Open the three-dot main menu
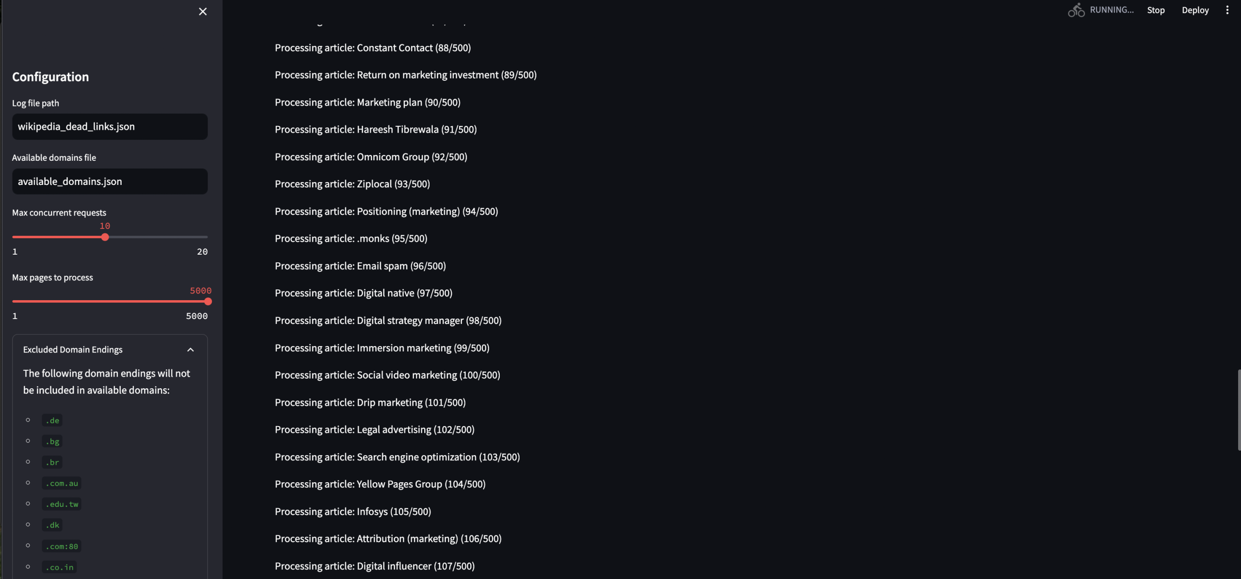Screen dimensions: 1241x579 (1227, 10)
